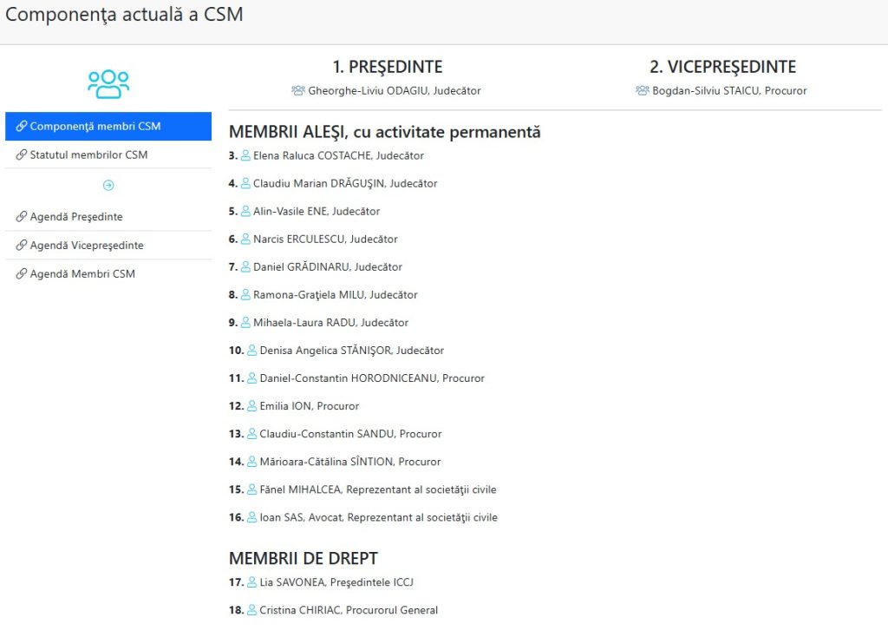The height and width of the screenshot is (637, 888).
Task: Click heading MEMBRII ALEȘI, cu activitate permanentă
Action: click(384, 132)
